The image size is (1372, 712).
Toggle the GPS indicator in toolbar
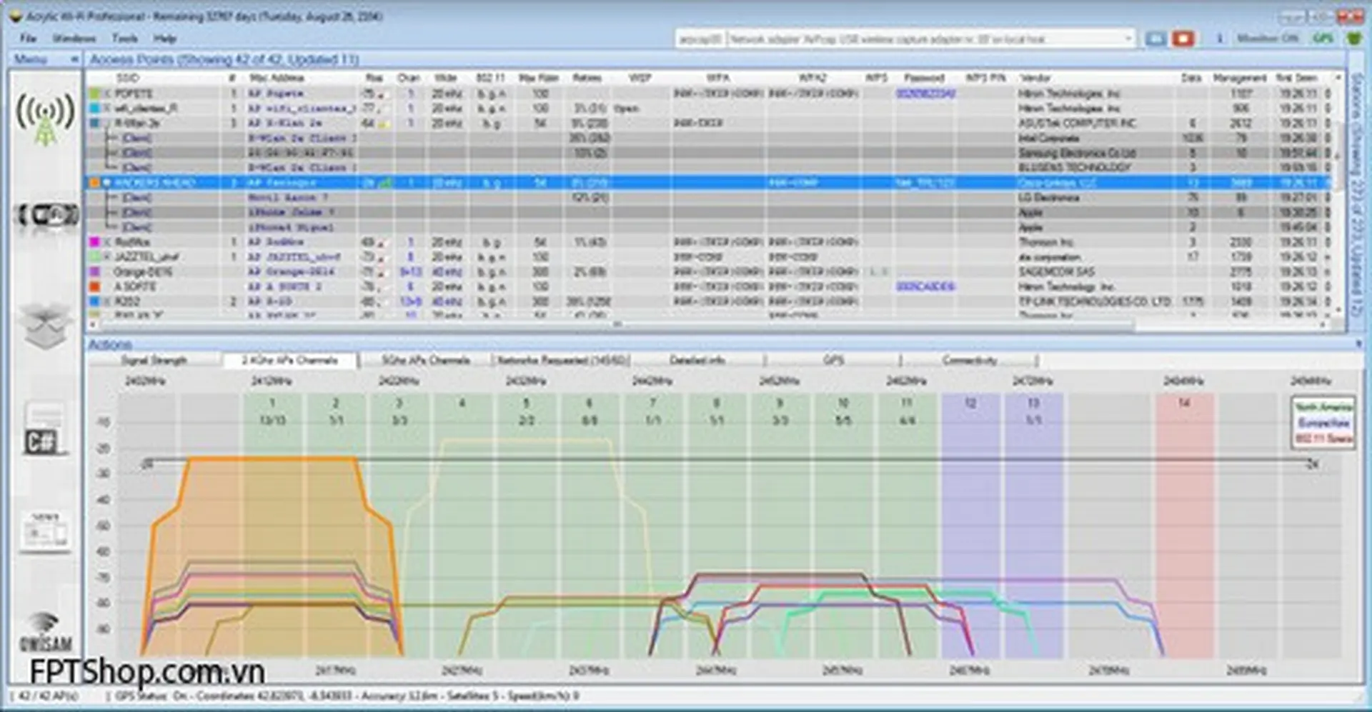[x=1323, y=39]
